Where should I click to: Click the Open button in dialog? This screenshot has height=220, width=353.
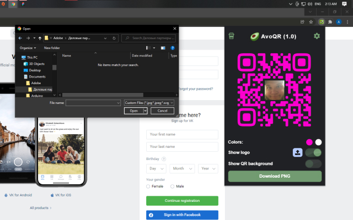point(133,111)
